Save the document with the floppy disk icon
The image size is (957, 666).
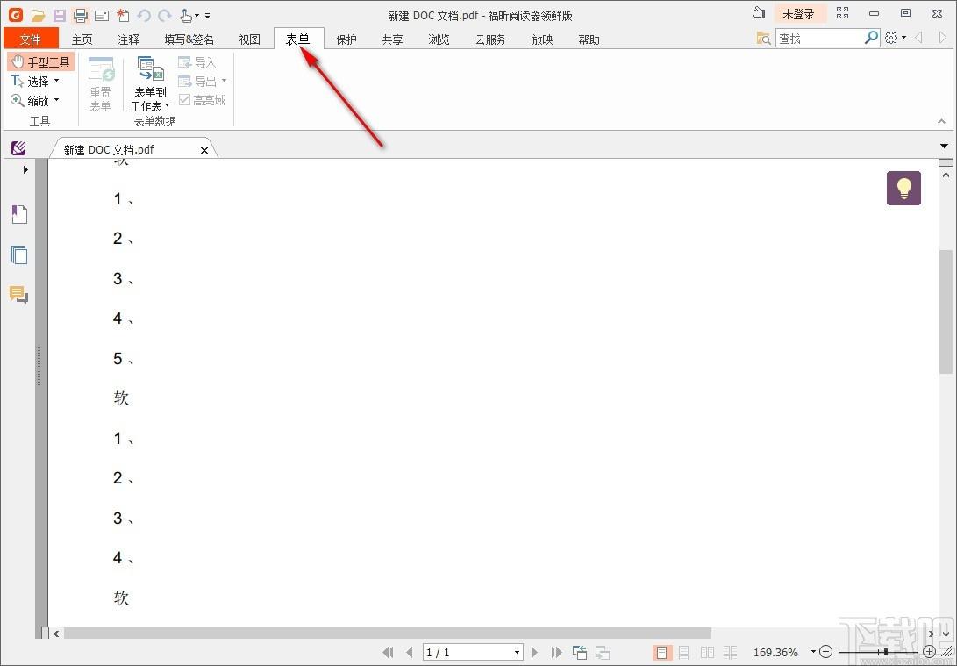point(59,15)
